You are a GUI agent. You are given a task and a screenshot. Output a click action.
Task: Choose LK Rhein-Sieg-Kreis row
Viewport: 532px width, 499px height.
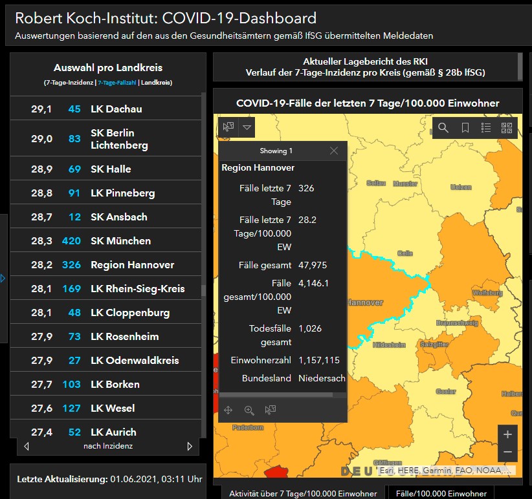(x=105, y=288)
